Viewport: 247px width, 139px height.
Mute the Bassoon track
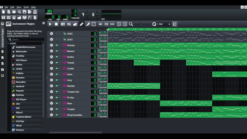coord(57,51)
